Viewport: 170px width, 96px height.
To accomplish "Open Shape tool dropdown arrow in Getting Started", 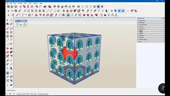I will [x=32, y=15].
